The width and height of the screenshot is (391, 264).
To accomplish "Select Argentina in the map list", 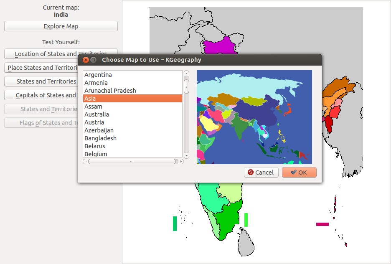I will click(132, 74).
